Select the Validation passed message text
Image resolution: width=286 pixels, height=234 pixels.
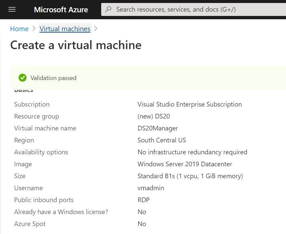point(53,78)
